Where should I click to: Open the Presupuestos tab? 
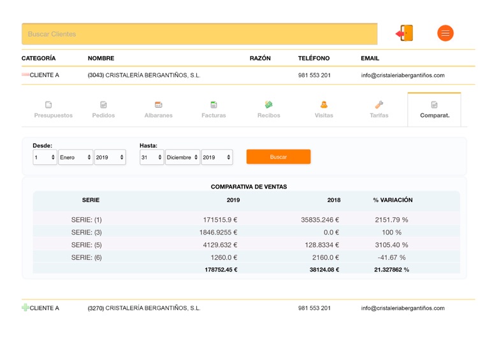[54, 115]
